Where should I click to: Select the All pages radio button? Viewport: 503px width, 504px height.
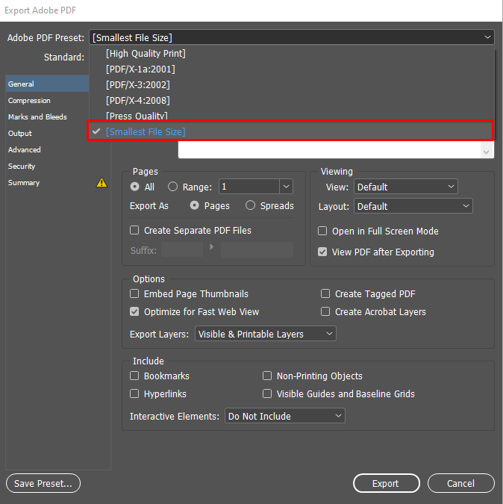click(135, 187)
